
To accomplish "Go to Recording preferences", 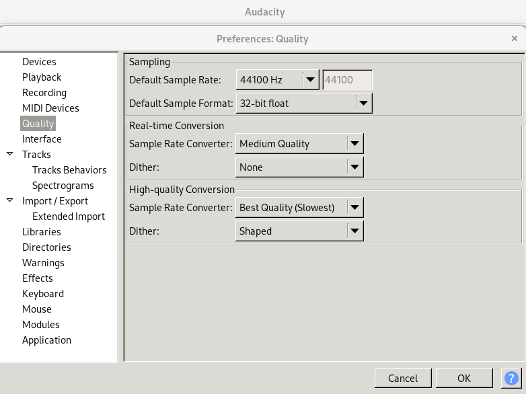I will tap(44, 93).
